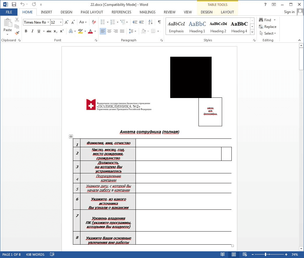Click the Heading 1 style thumbnail
The height and width of the screenshot is (258, 304).
tap(197, 26)
